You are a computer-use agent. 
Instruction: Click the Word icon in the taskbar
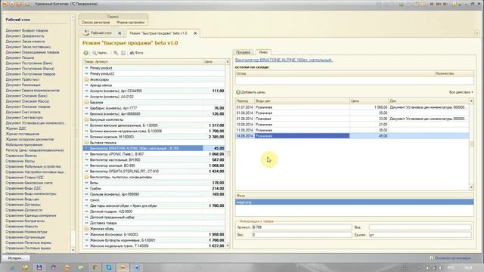[137, 267]
